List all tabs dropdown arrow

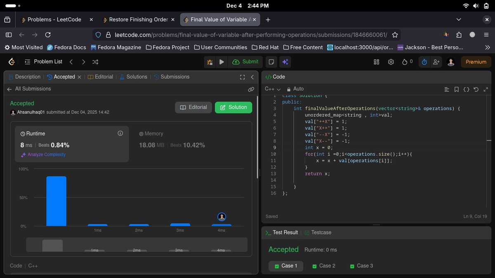(459, 19)
